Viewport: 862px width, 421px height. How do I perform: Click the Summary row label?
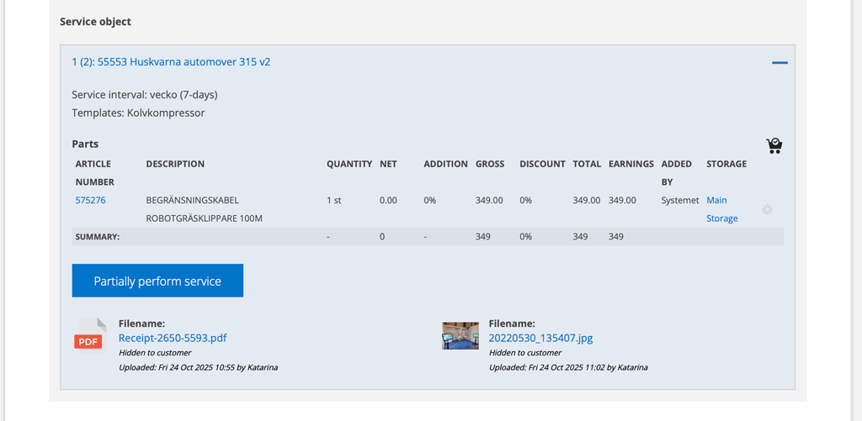click(x=98, y=237)
